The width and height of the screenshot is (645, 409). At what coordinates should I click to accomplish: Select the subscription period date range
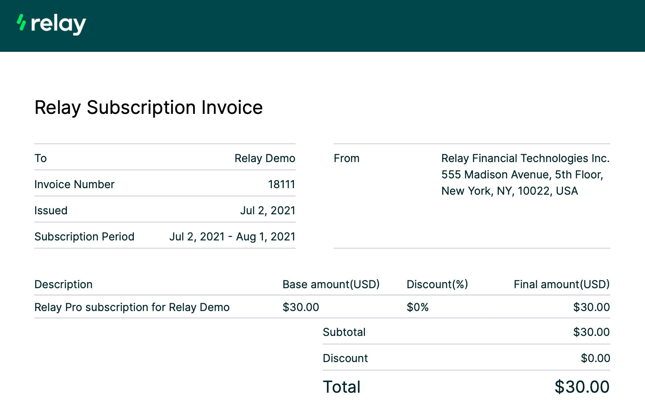232,237
